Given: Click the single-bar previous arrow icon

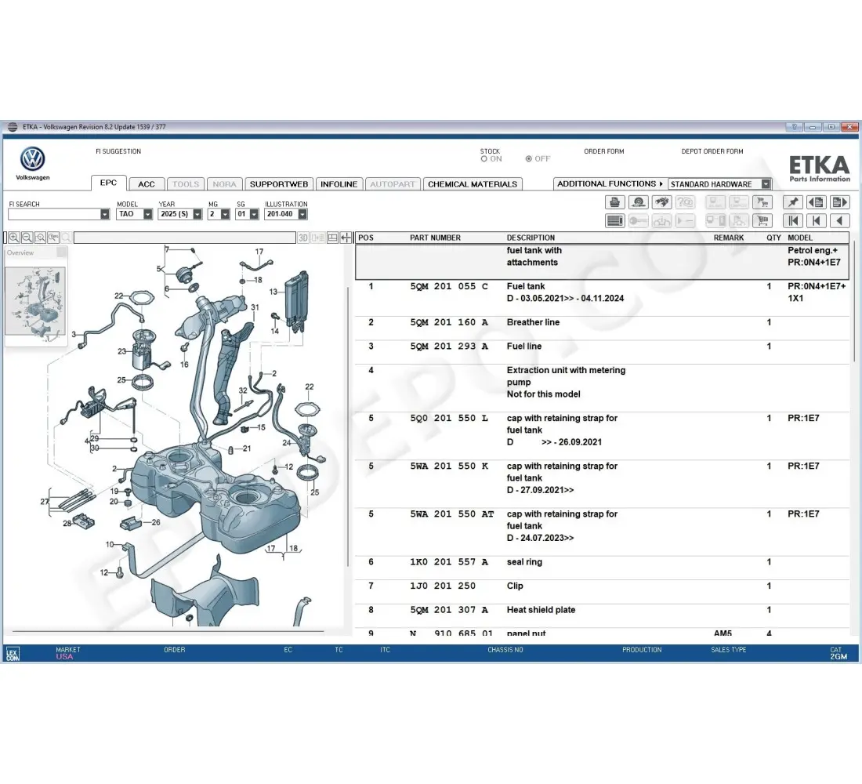Looking at the screenshot, I should (x=817, y=220).
